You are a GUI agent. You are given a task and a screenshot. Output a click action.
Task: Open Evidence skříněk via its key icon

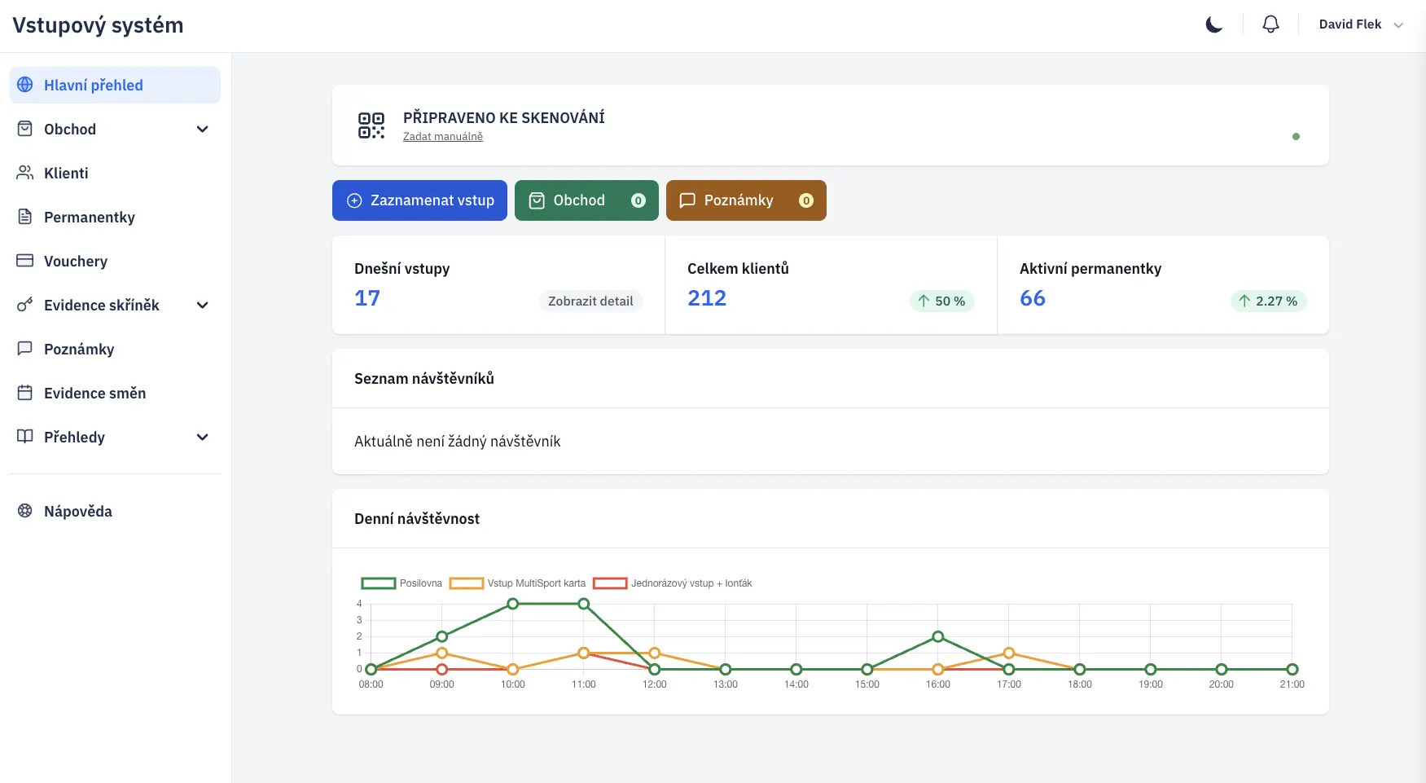pos(24,305)
